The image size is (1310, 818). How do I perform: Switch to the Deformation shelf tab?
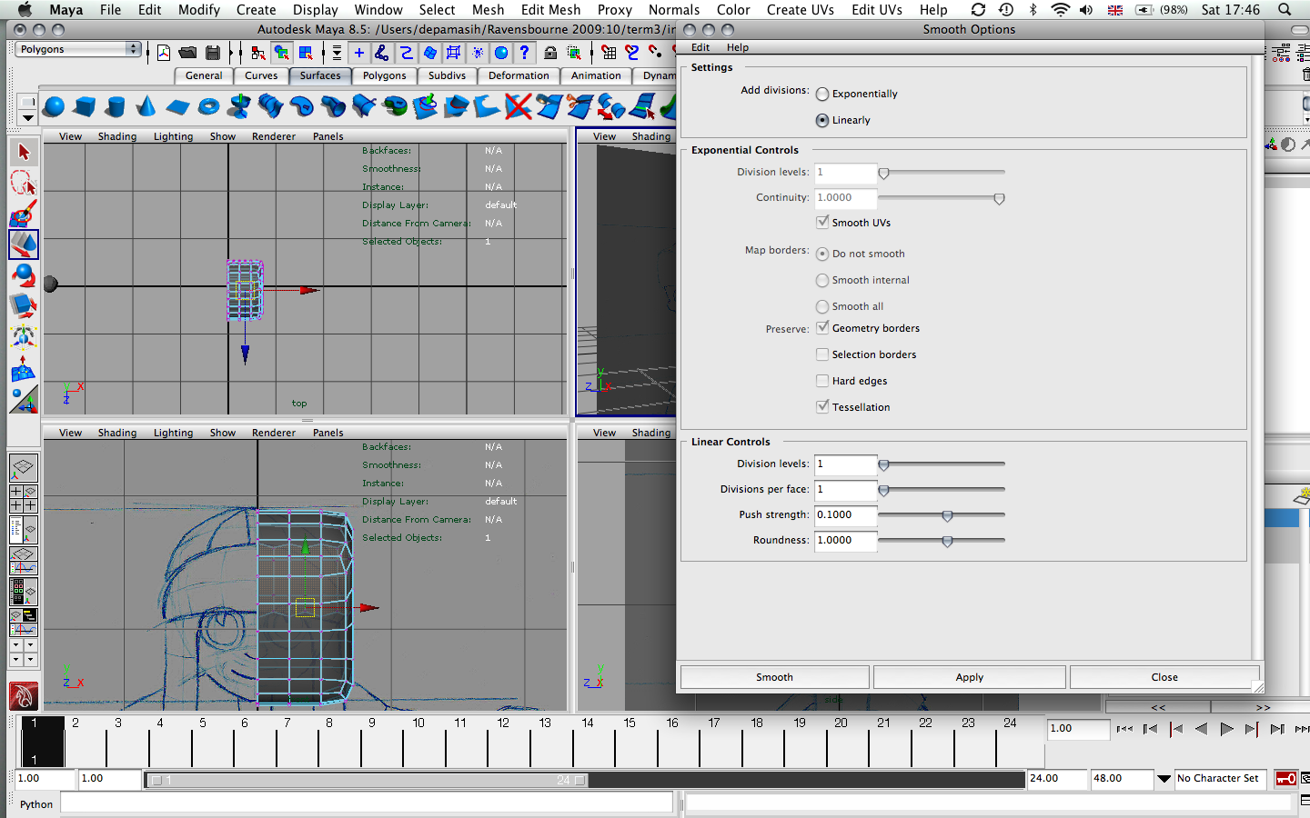[519, 75]
